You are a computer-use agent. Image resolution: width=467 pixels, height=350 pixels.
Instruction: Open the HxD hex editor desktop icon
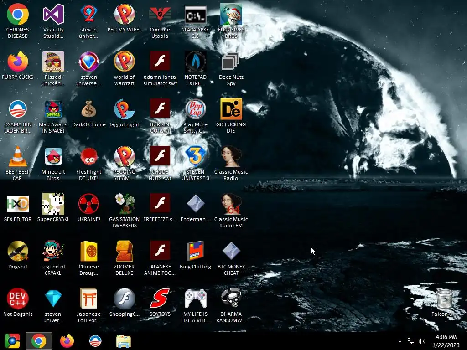point(18,204)
